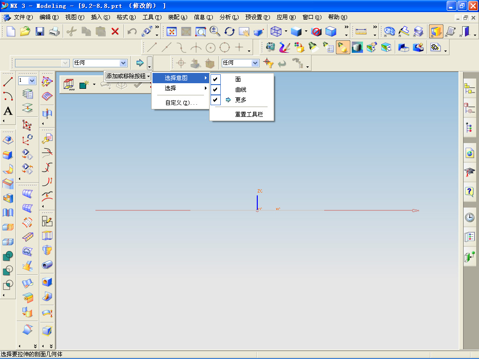Delete with the red X icon
Viewport: 479px width, 359px height.
(115, 31)
